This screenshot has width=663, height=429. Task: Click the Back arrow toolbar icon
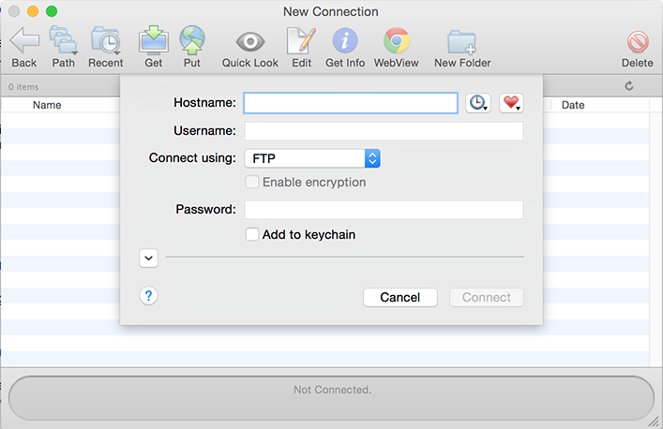(x=24, y=42)
